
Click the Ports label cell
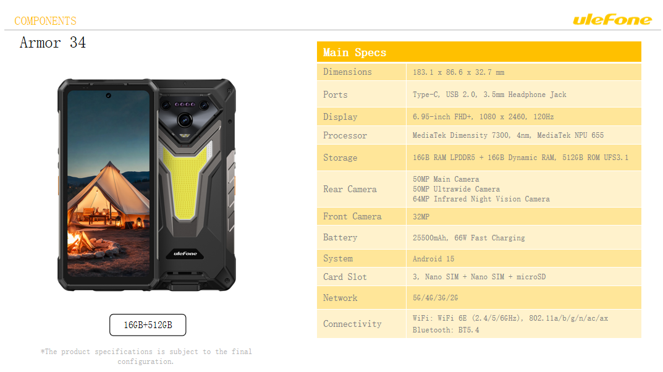(x=361, y=95)
